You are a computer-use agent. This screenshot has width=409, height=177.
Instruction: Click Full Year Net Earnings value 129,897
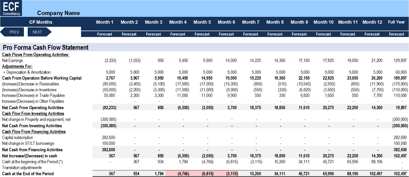(x=400, y=60)
